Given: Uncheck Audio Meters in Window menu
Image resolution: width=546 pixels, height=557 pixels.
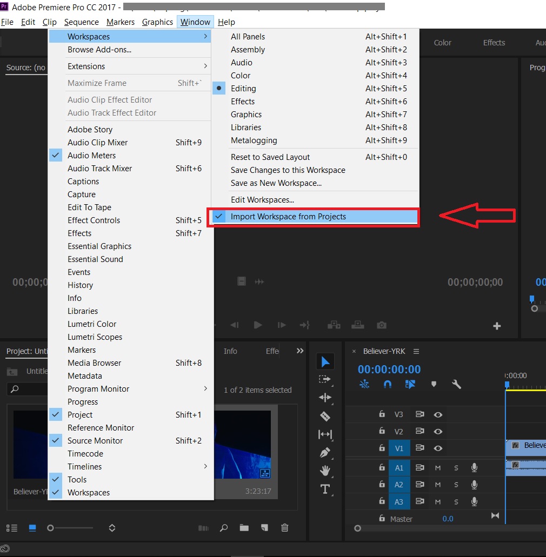Looking at the screenshot, I should point(131,156).
